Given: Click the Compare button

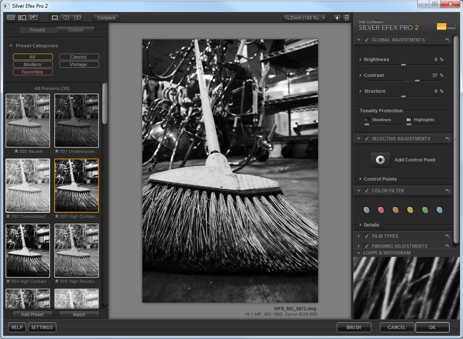Looking at the screenshot, I should 106,18.
